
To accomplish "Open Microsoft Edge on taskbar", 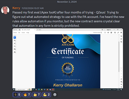I will pos(39,89).
